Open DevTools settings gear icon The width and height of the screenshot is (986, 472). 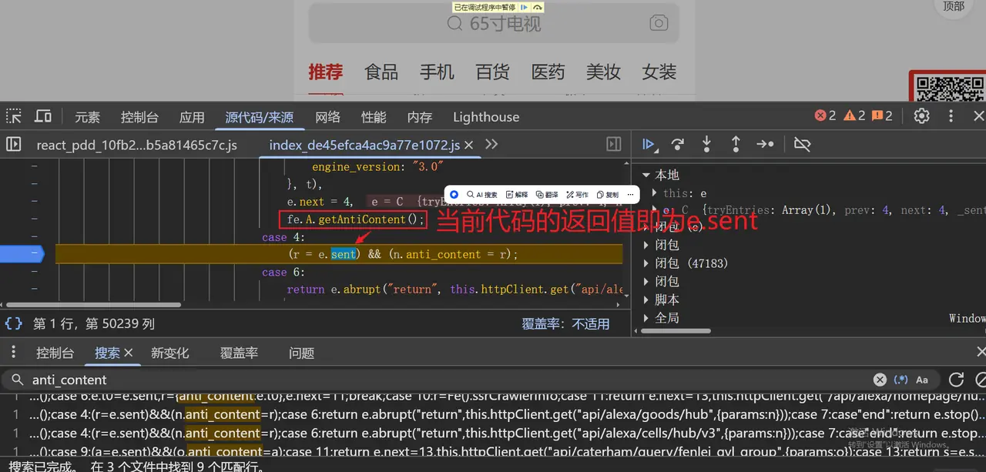[x=921, y=115]
